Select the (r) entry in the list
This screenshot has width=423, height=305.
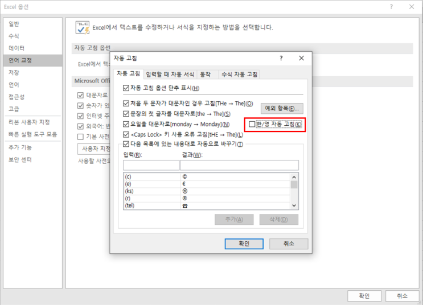(x=152, y=198)
